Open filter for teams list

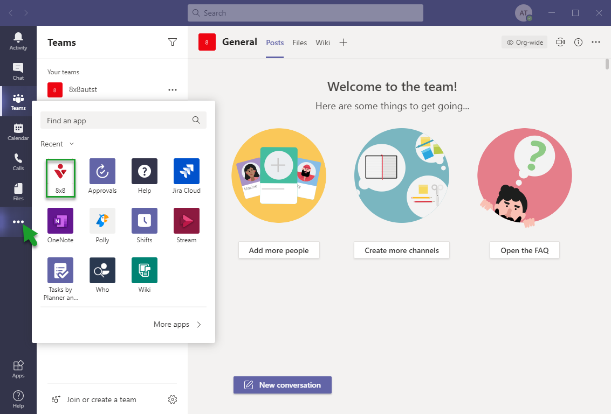pos(173,43)
